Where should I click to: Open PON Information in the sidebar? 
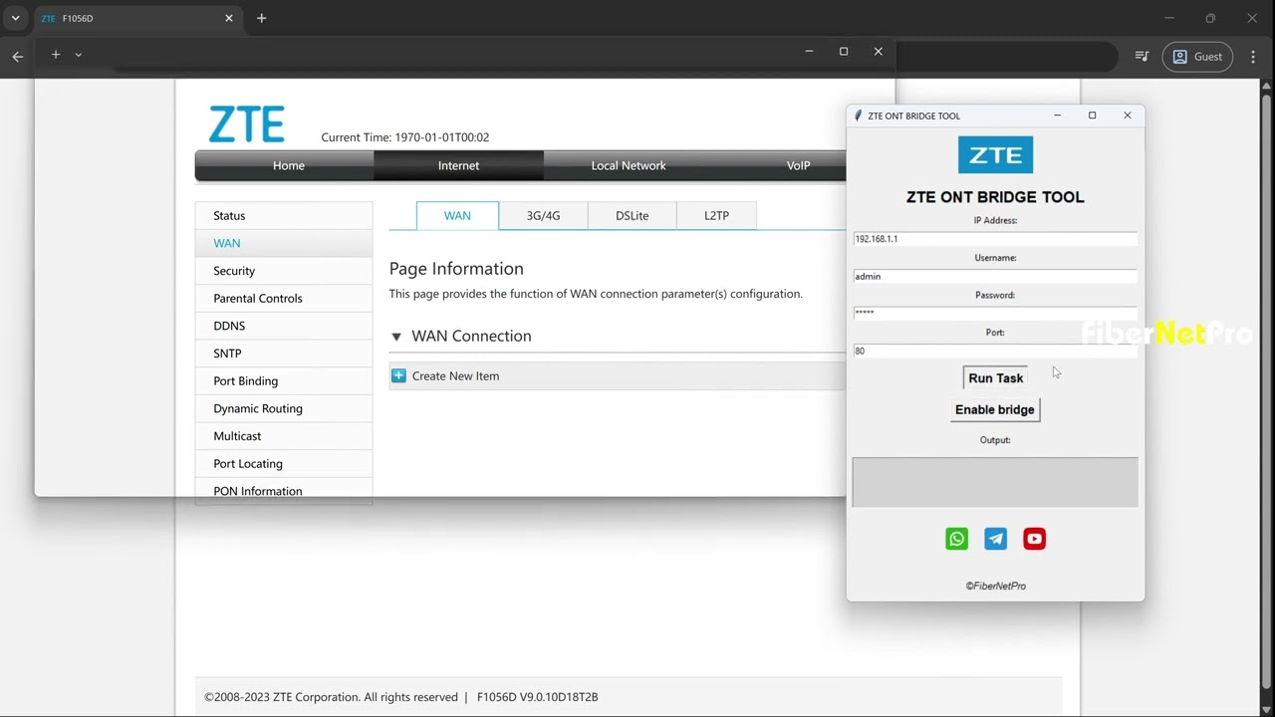[x=284, y=490]
